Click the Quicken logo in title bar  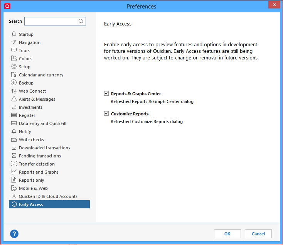pyautogui.click(x=7, y=6)
